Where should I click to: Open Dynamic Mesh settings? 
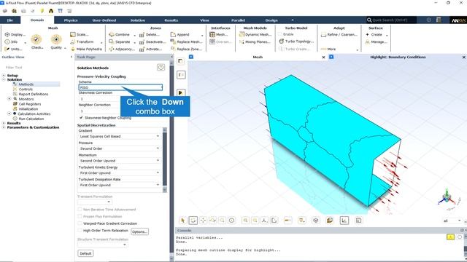(255, 34)
